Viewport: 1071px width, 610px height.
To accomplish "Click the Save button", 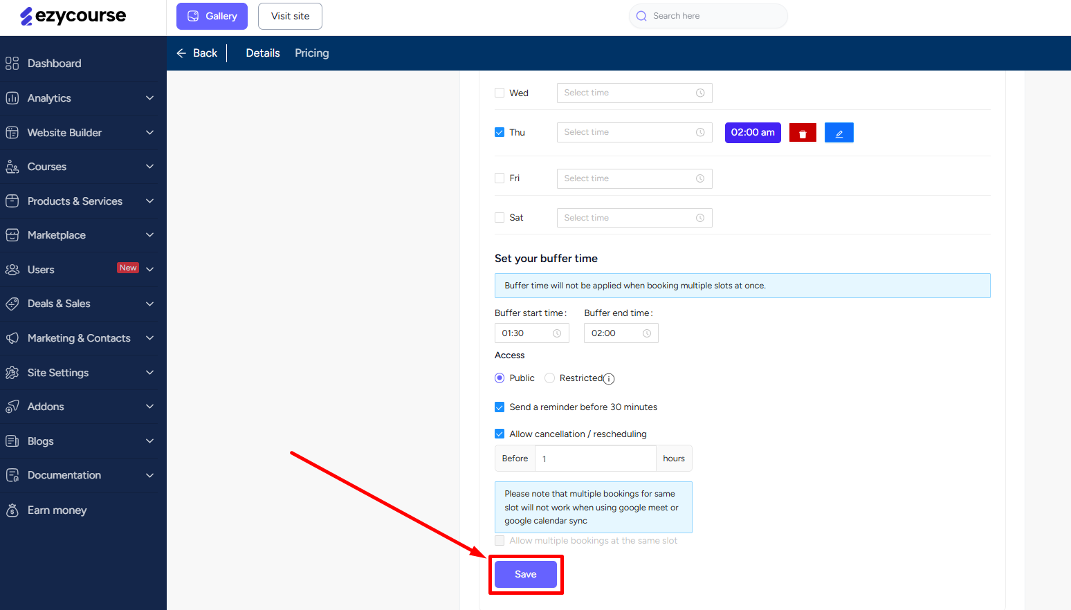I will pos(525,575).
